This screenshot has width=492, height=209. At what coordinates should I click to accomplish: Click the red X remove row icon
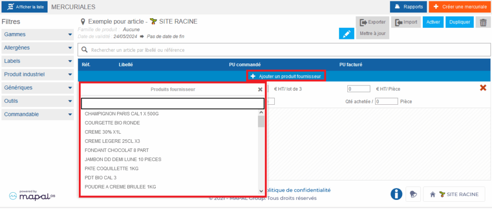483,88
